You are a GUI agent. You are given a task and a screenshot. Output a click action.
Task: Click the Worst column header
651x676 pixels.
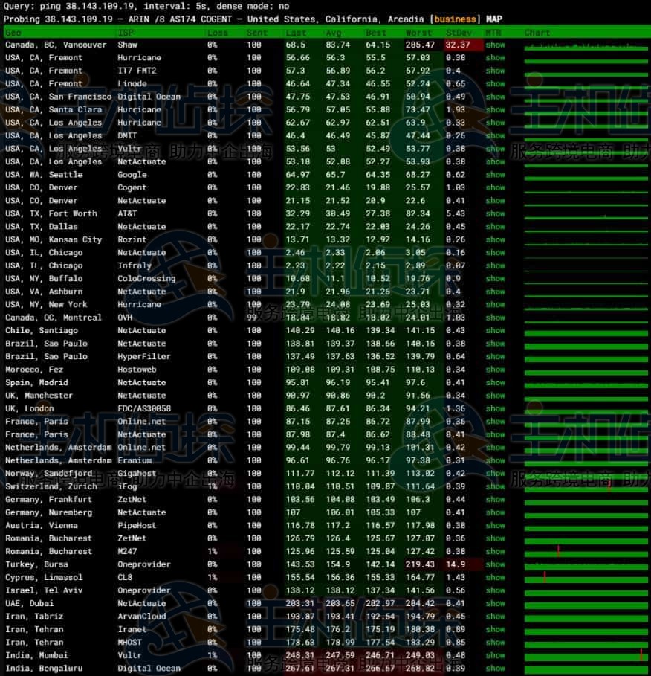[x=418, y=33]
